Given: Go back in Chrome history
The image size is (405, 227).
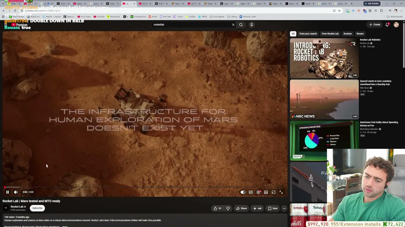Looking at the screenshot, I should click(x=3, y=11).
